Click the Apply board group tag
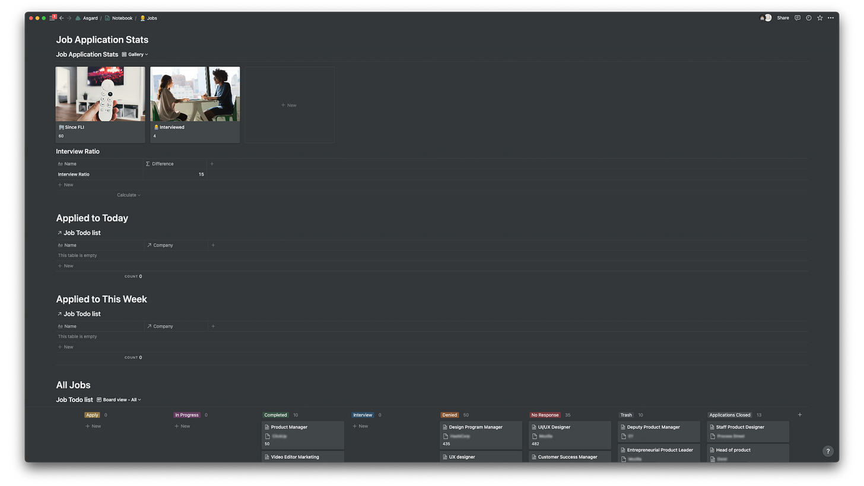 (x=92, y=415)
